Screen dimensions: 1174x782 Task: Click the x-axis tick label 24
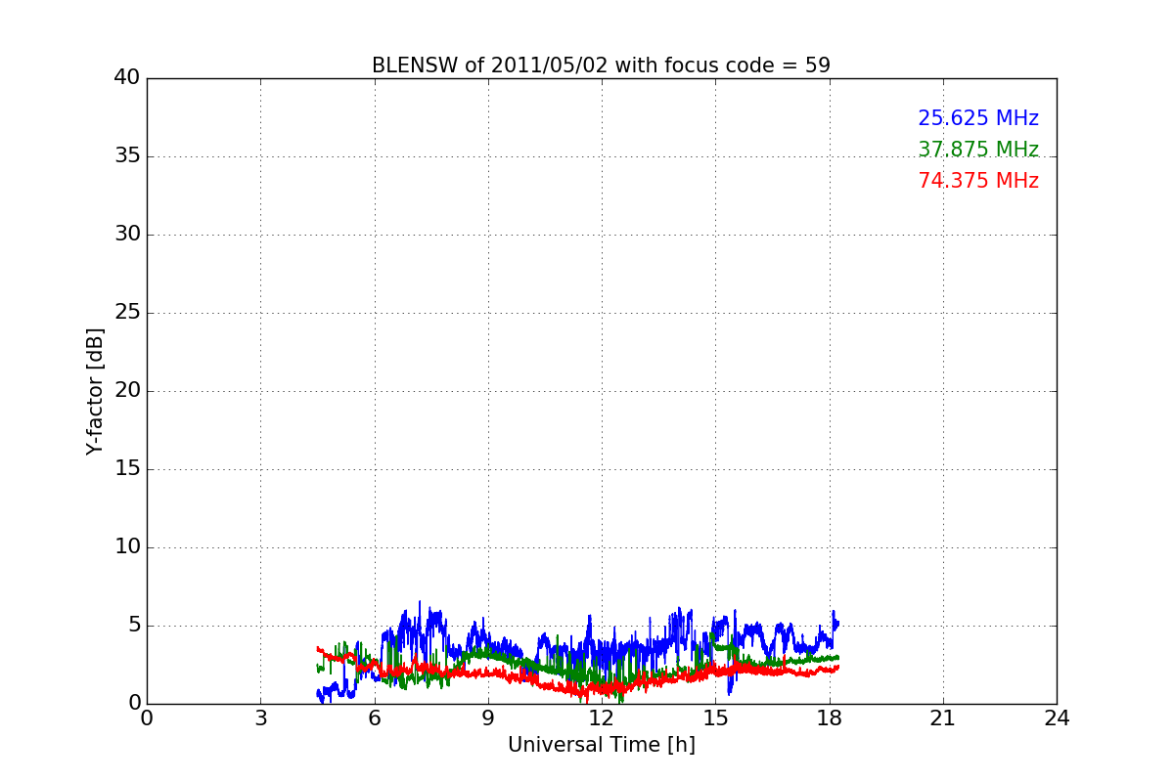coord(1057,717)
